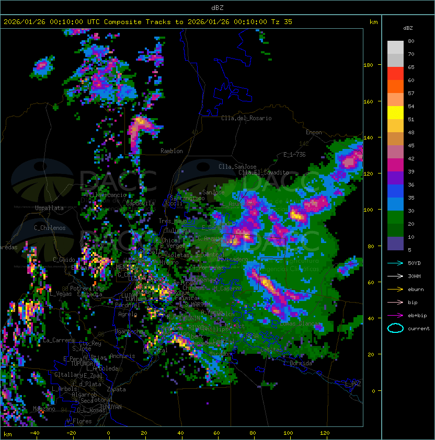Image resolution: width=435 pixels, height=440 pixels.
Task: Click the white 30HM arrow legend icon
Action: tap(395, 276)
